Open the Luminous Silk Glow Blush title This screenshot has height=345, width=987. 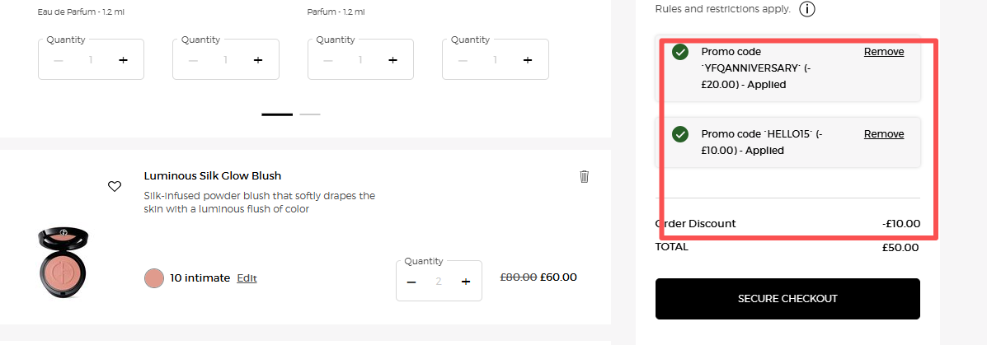click(213, 175)
